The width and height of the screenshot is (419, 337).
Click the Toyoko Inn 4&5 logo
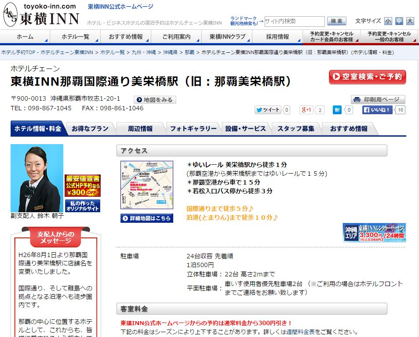pos(41,14)
